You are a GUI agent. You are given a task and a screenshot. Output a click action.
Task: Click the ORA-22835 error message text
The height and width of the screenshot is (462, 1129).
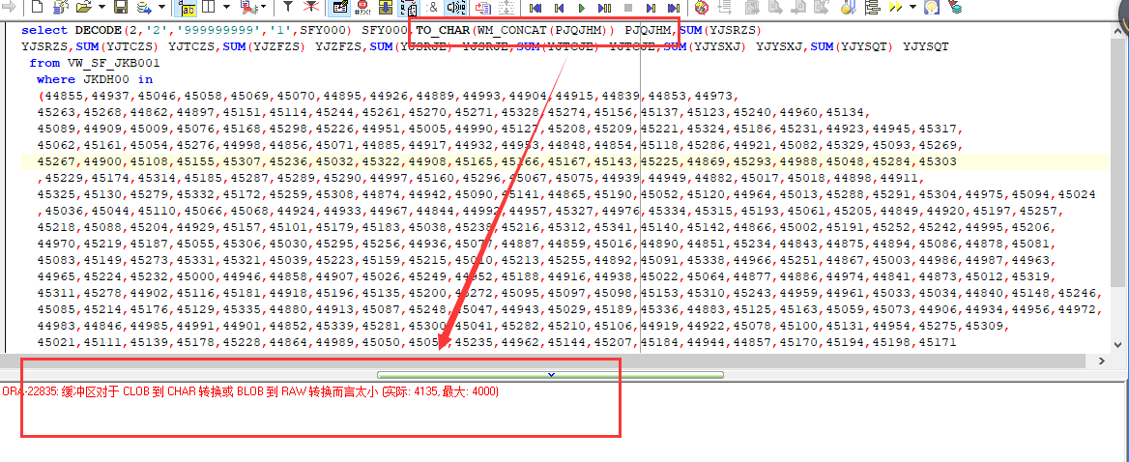[249, 391]
